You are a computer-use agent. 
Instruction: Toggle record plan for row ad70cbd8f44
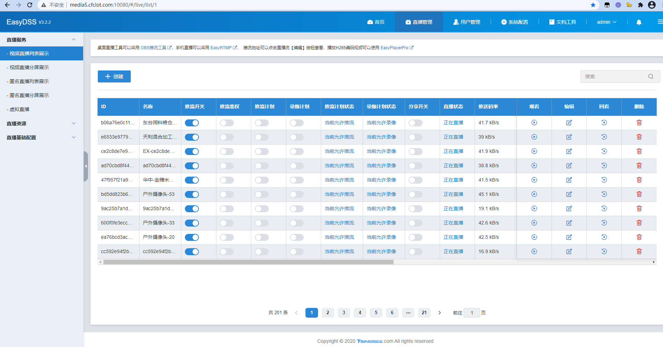coord(297,166)
